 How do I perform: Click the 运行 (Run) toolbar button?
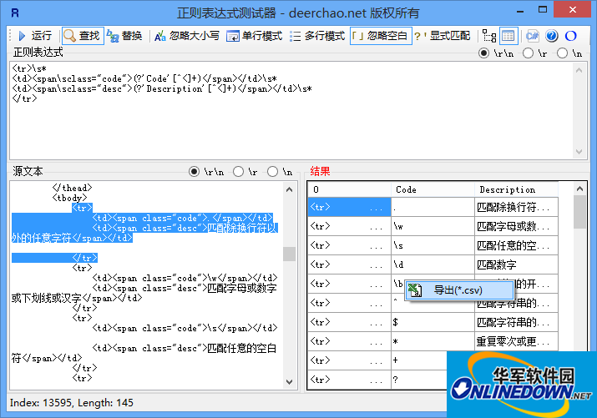coord(35,36)
